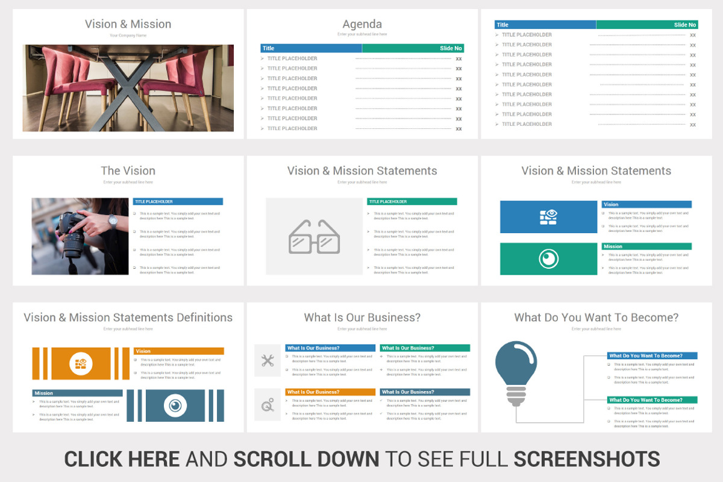Image resolution: width=723 pixels, height=482 pixels.
Task: Click the eyeglasses icon in the Vision & Mission Statements slide
Action: (x=315, y=237)
